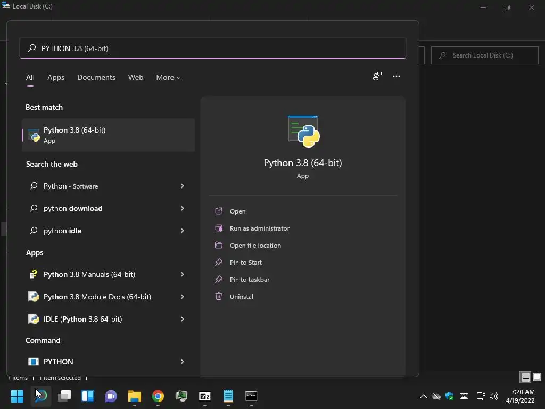Open the 7z app in taskbar
This screenshot has width=545, height=409.
(x=205, y=396)
